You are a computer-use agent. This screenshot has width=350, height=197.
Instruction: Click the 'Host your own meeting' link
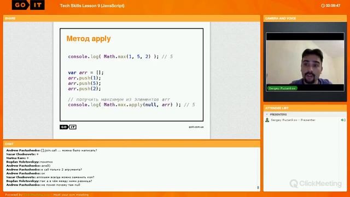pos(71,195)
